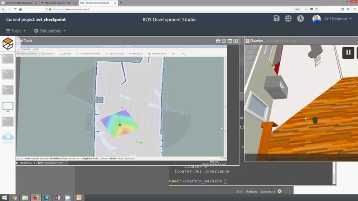Open File Explorer from the taskbar

25,197
